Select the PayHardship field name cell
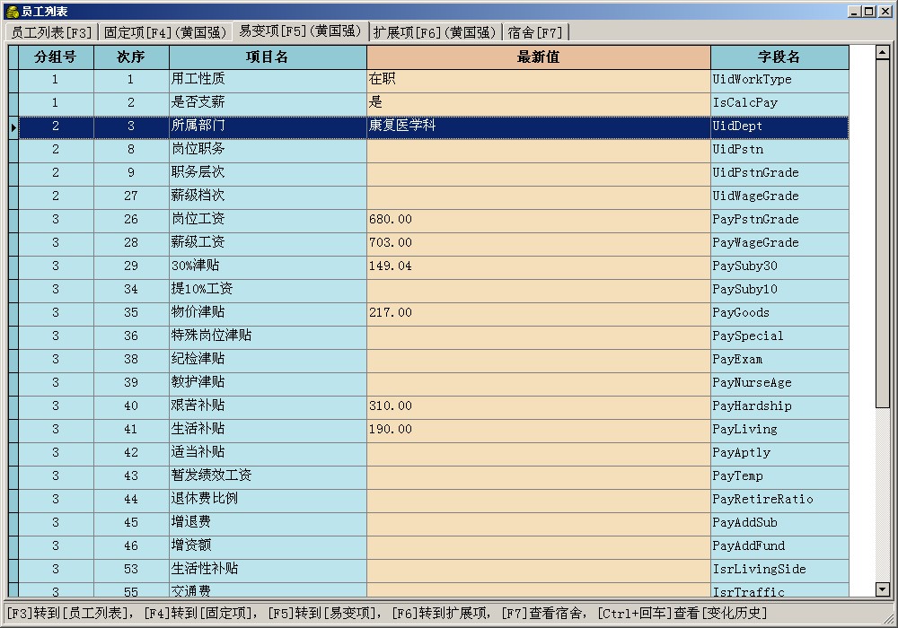The width and height of the screenshot is (898, 628). (x=779, y=406)
